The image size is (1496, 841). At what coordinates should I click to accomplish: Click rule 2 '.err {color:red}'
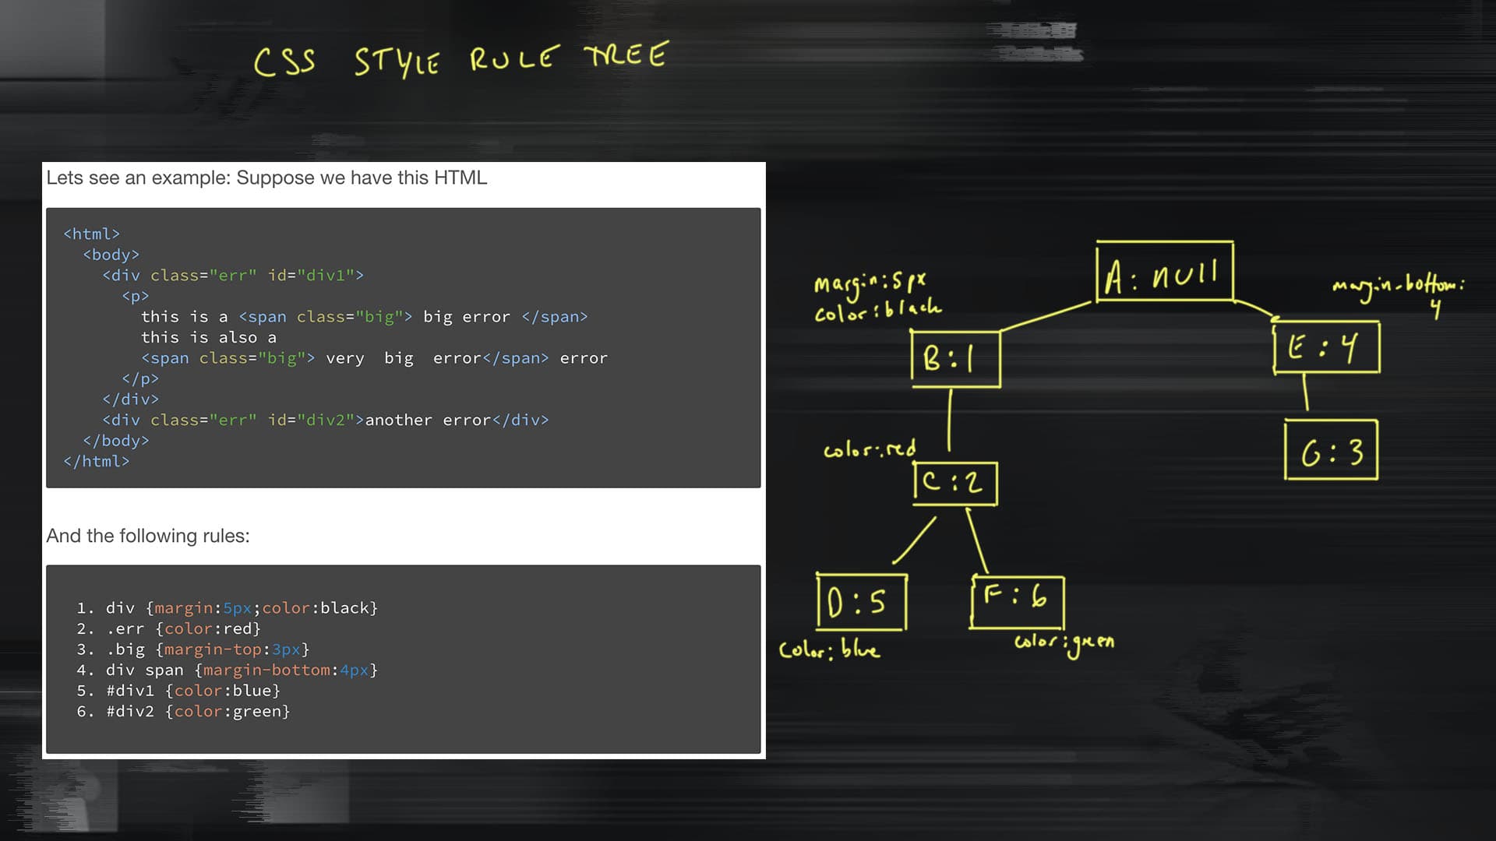[169, 628]
